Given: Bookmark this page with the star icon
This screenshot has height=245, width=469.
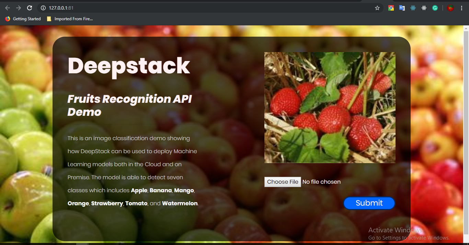Looking at the screenshot, I should click(x=377, y=8).
